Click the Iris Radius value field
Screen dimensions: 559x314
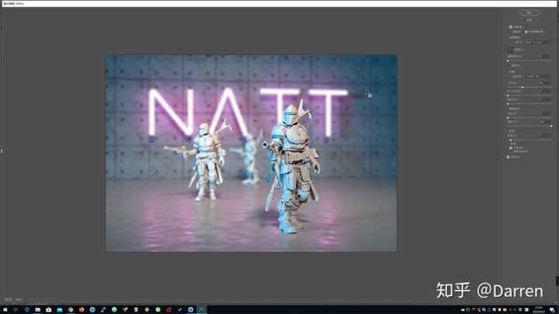(x=545, y=83)
